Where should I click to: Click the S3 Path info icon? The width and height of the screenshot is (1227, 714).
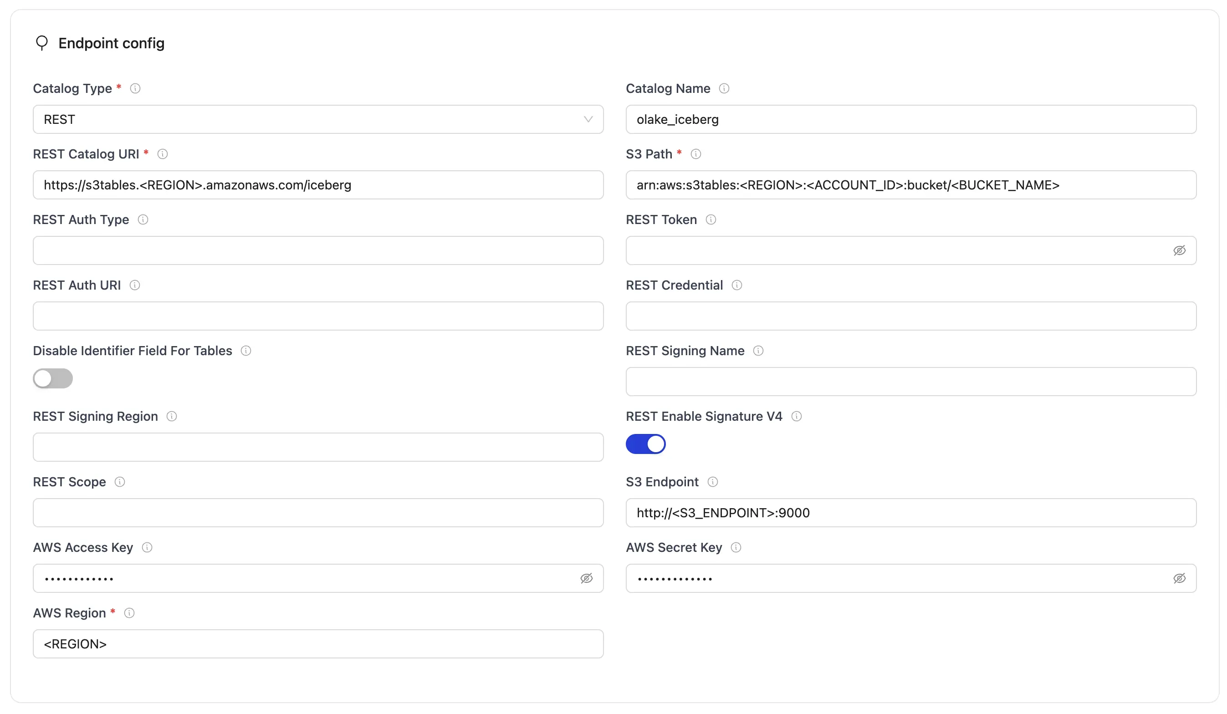(x=696, y=154)
